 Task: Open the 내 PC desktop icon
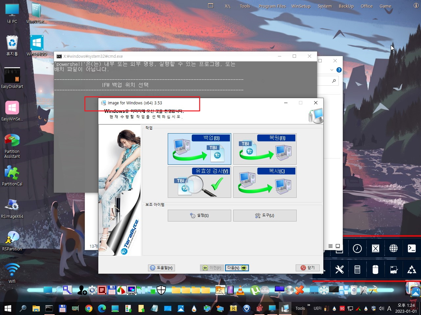[12, 14]
